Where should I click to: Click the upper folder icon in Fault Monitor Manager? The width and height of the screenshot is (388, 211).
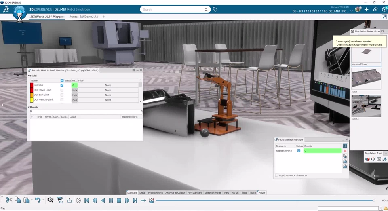coord(345,161)
